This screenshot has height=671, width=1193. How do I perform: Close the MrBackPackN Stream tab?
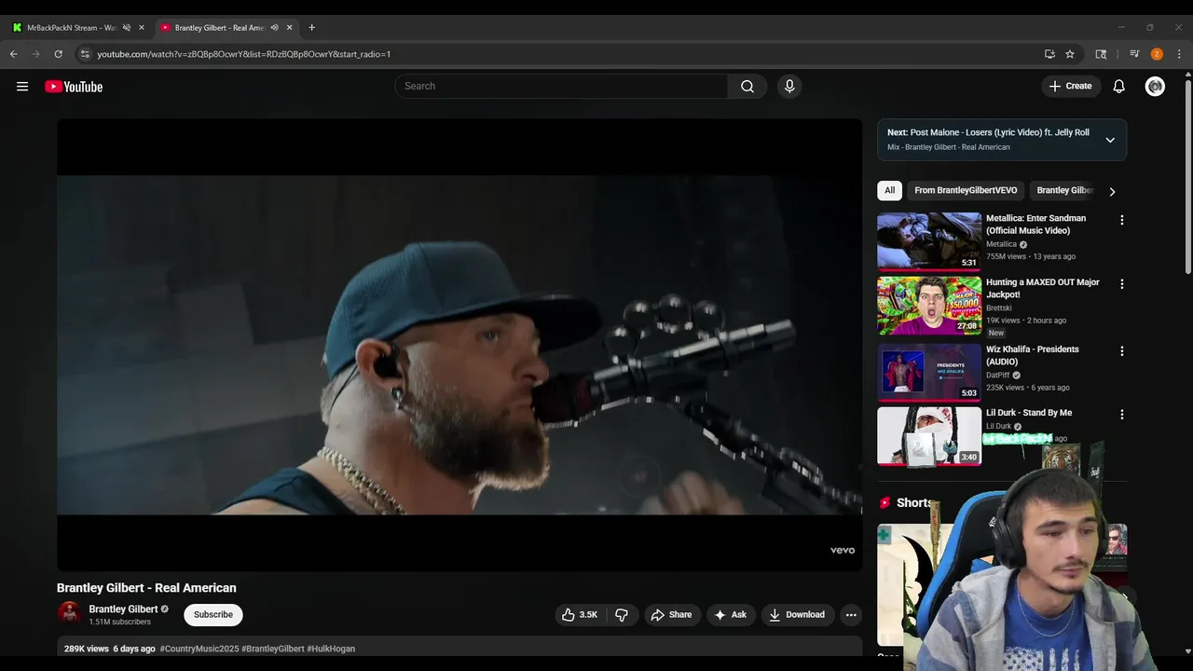point(142,28)
